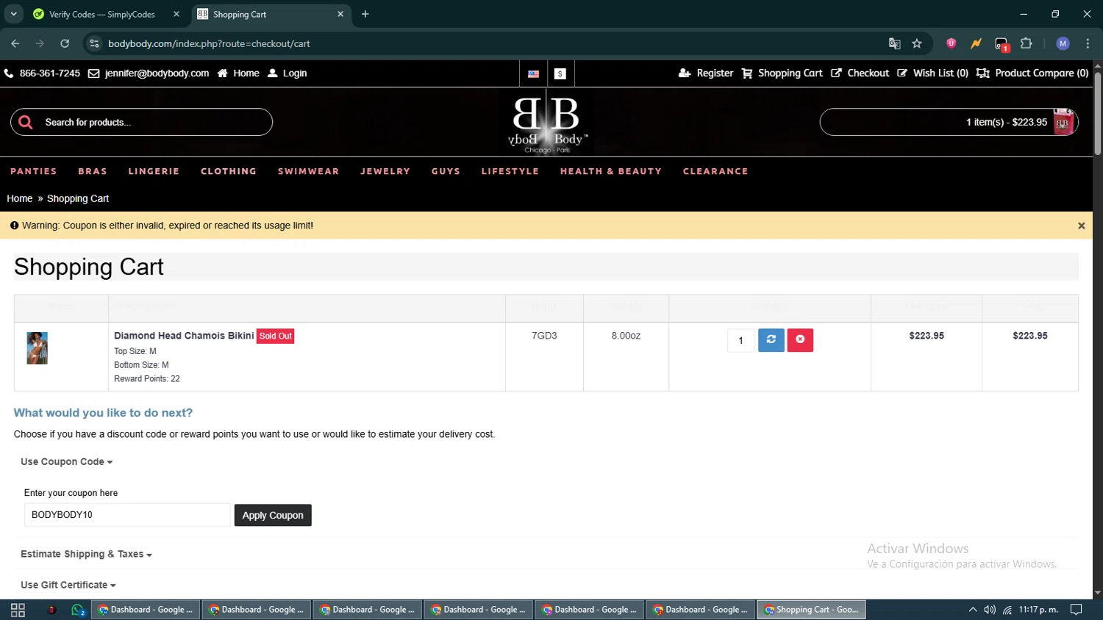Viewport: 1103px width, 620px height.
Task: View site information icon in address bar
Action: coord(94,43)
